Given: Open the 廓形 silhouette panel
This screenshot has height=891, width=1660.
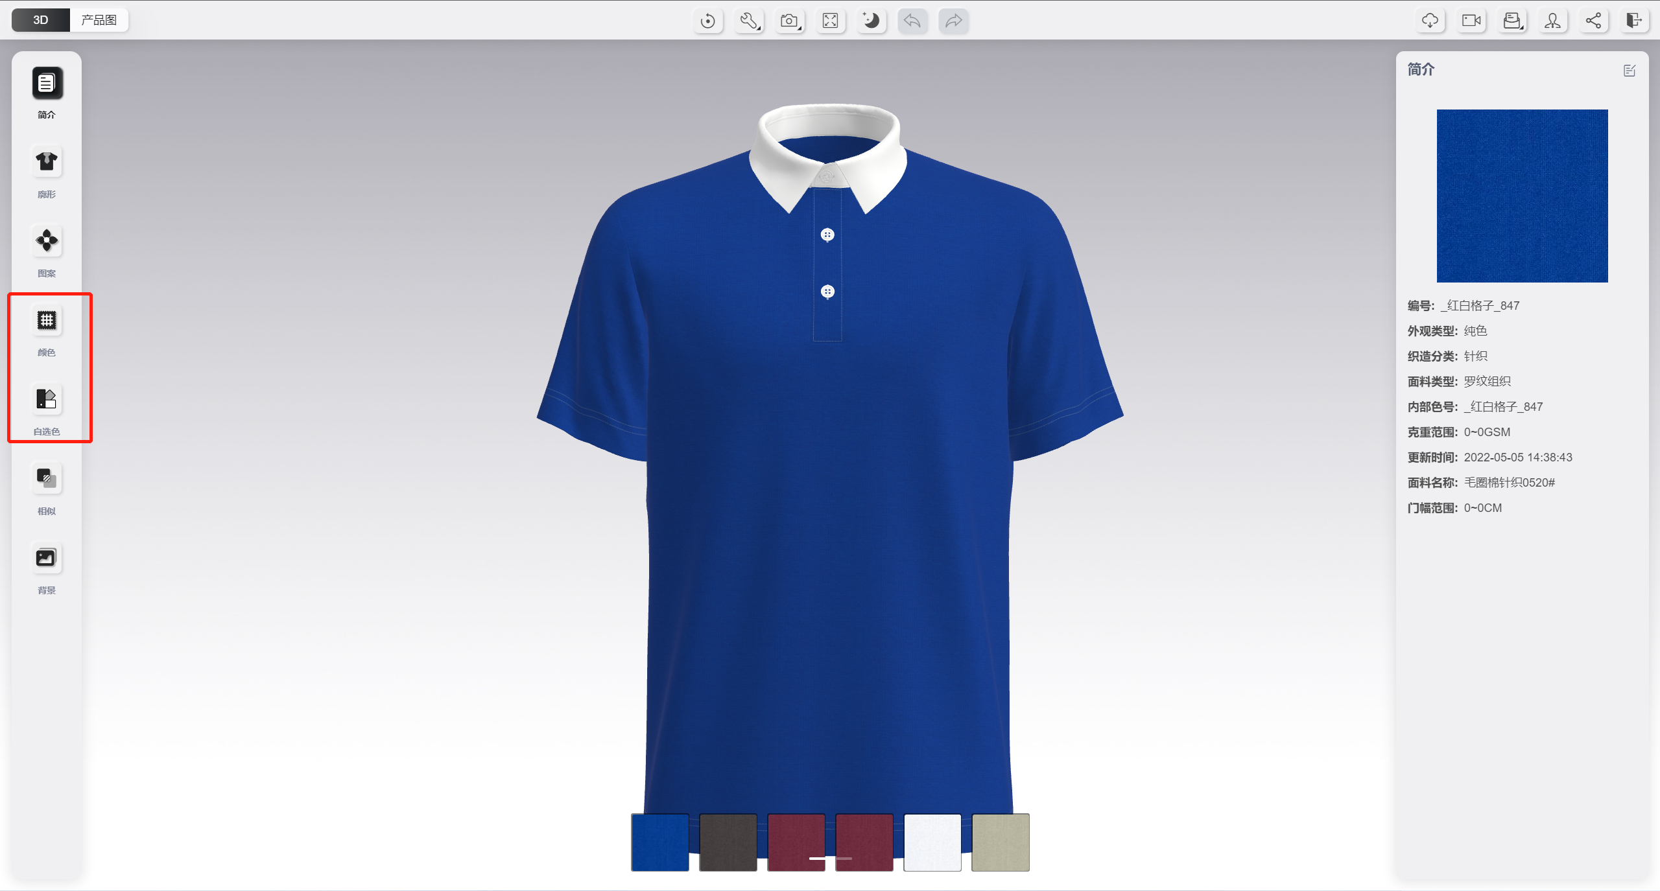Looking at the screenshot, I should (47, 161).
